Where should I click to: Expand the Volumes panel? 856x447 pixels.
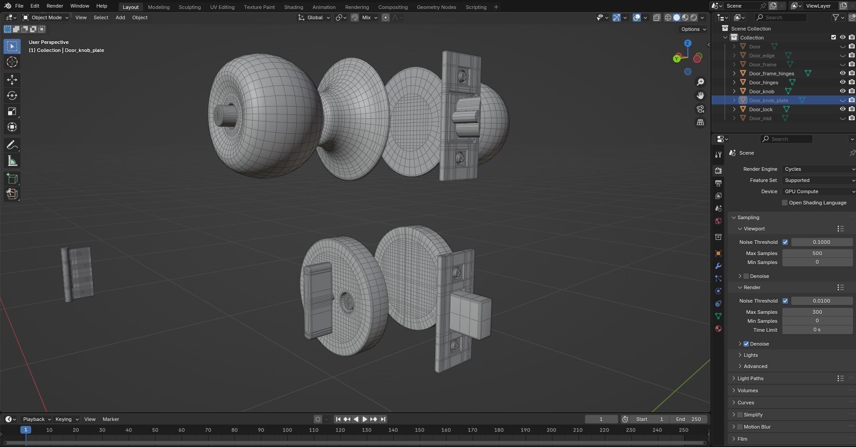[747, 391]
